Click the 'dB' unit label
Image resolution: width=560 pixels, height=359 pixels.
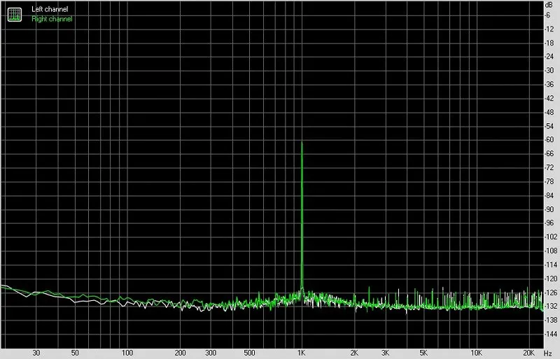click(549, 5)
